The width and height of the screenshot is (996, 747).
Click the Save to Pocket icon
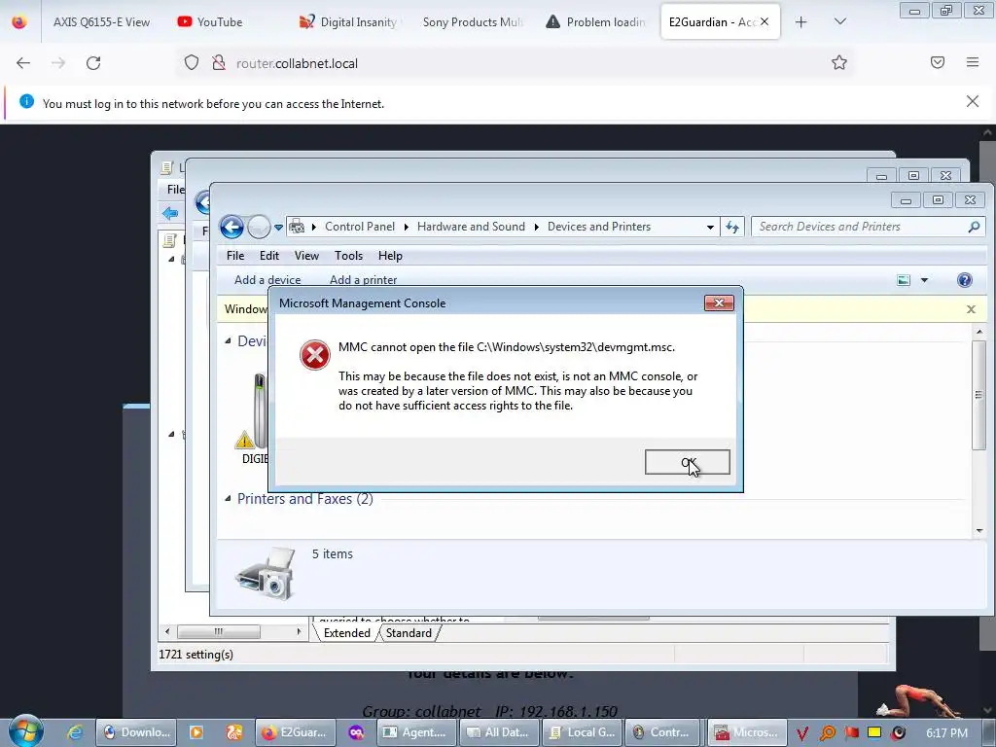coord(938,62)
